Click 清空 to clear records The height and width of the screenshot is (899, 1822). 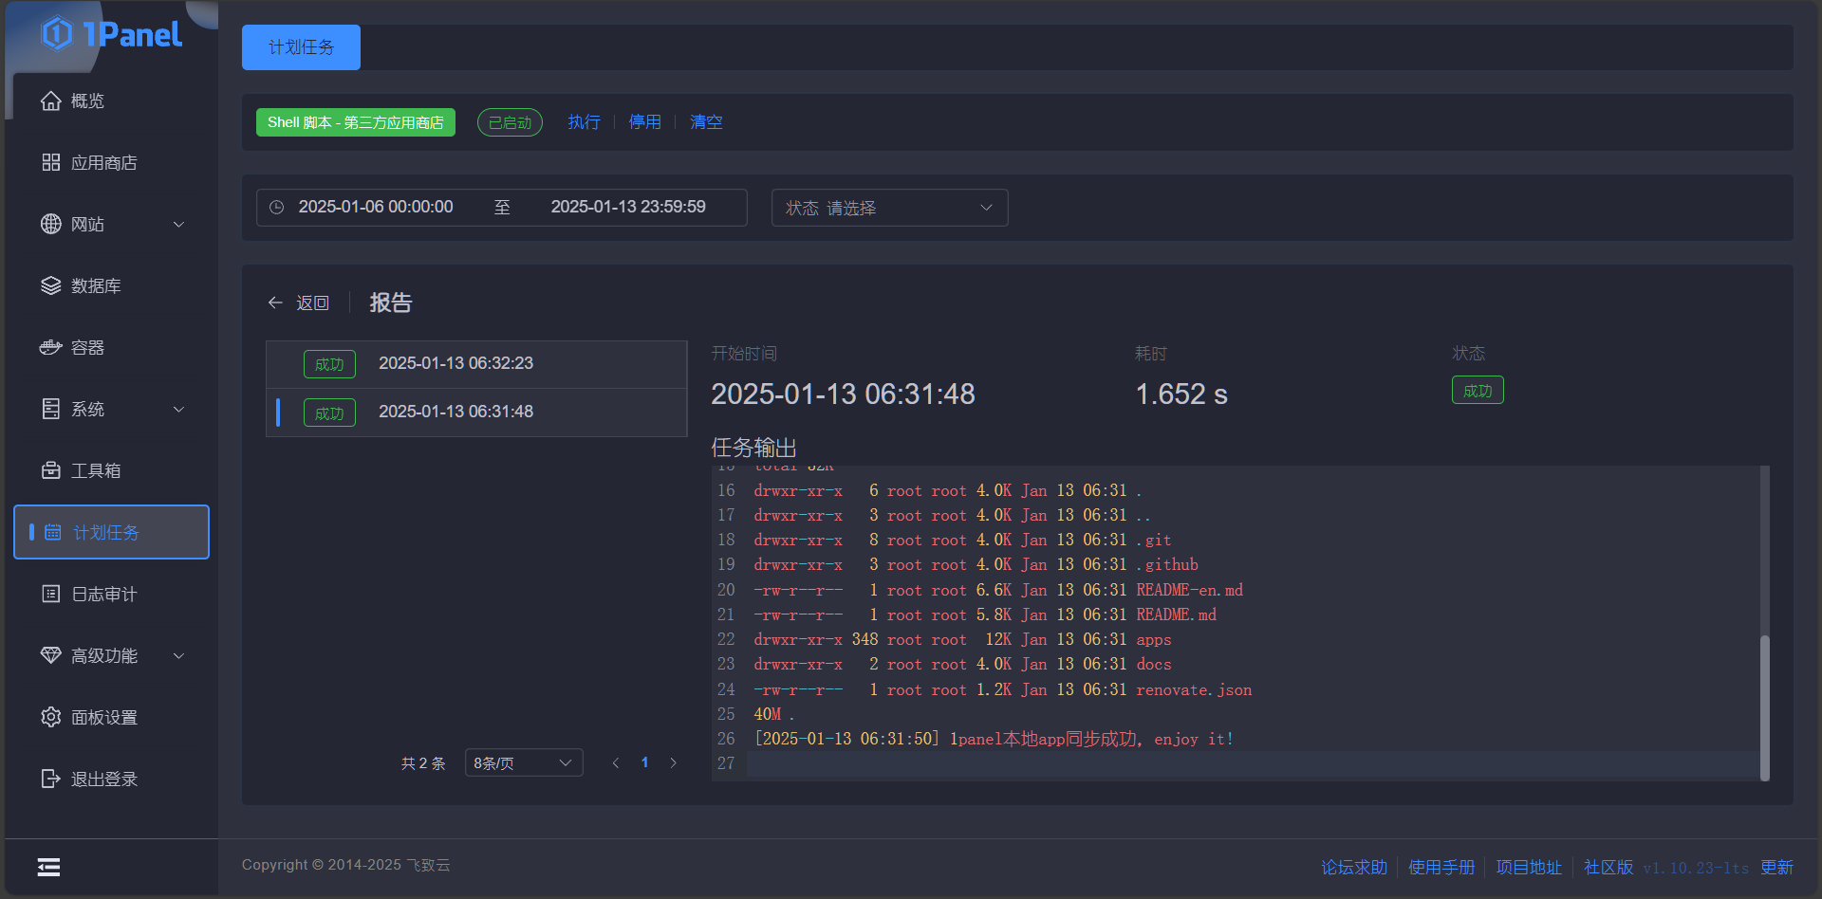tap(706, 122)
